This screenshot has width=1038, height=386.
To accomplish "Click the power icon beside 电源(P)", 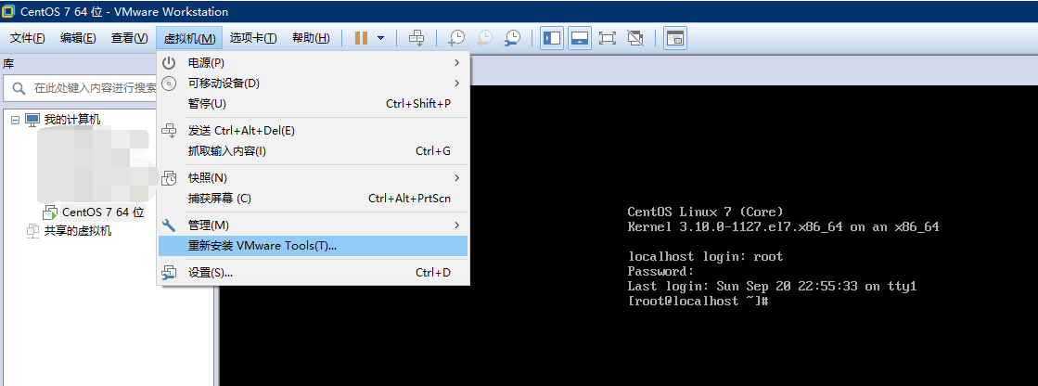I will point(170,63).
